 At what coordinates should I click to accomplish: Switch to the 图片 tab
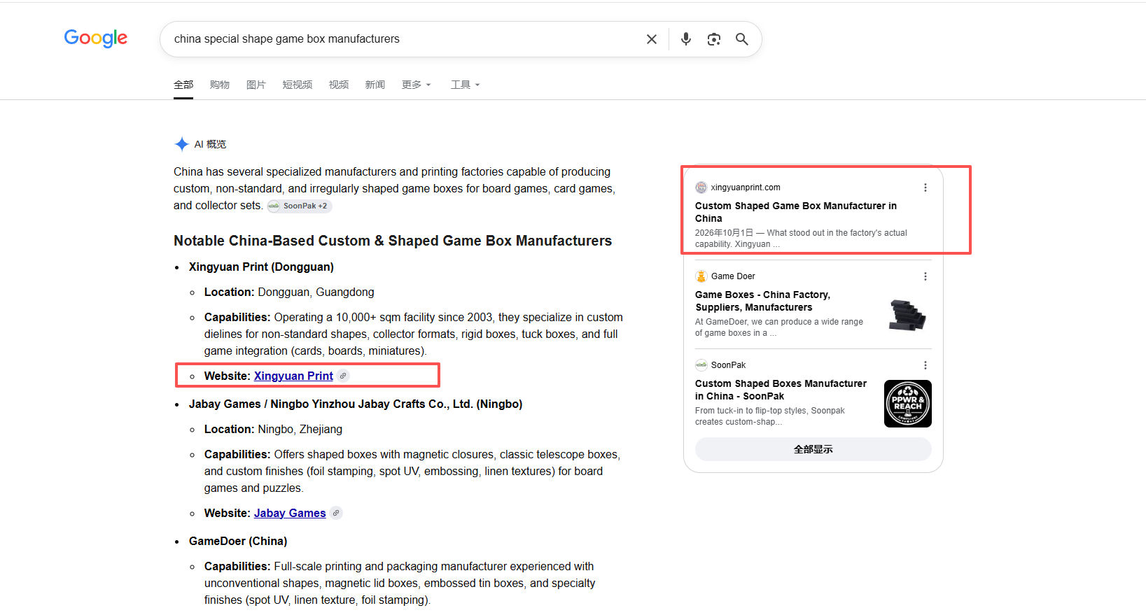[x=256, y=85]
